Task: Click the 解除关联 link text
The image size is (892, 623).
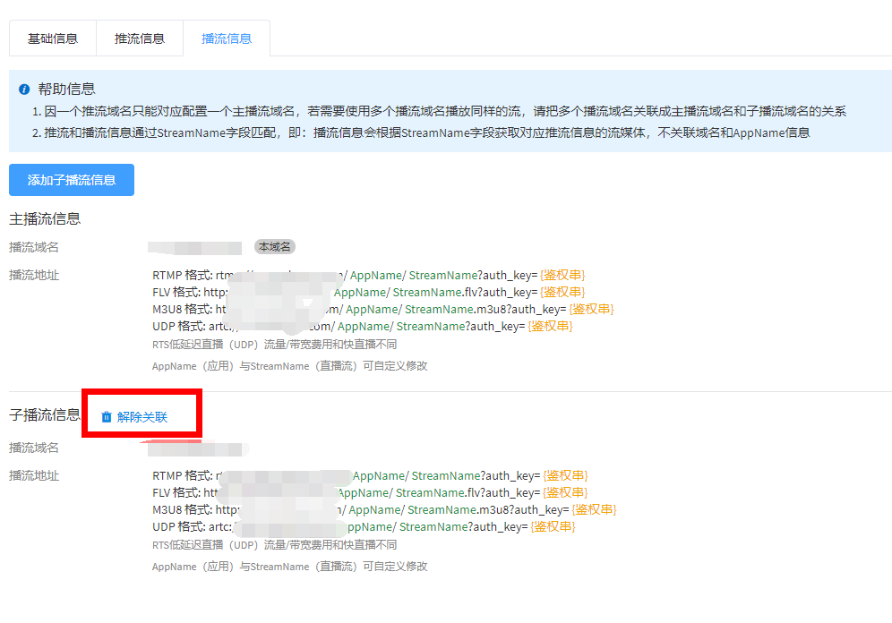Action: click(x=142, y=417)
